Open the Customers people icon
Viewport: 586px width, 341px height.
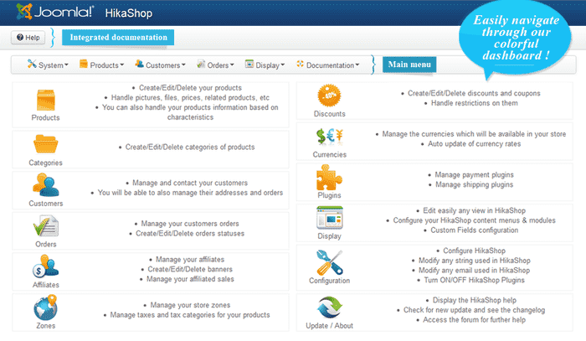(x=45, y=185)
